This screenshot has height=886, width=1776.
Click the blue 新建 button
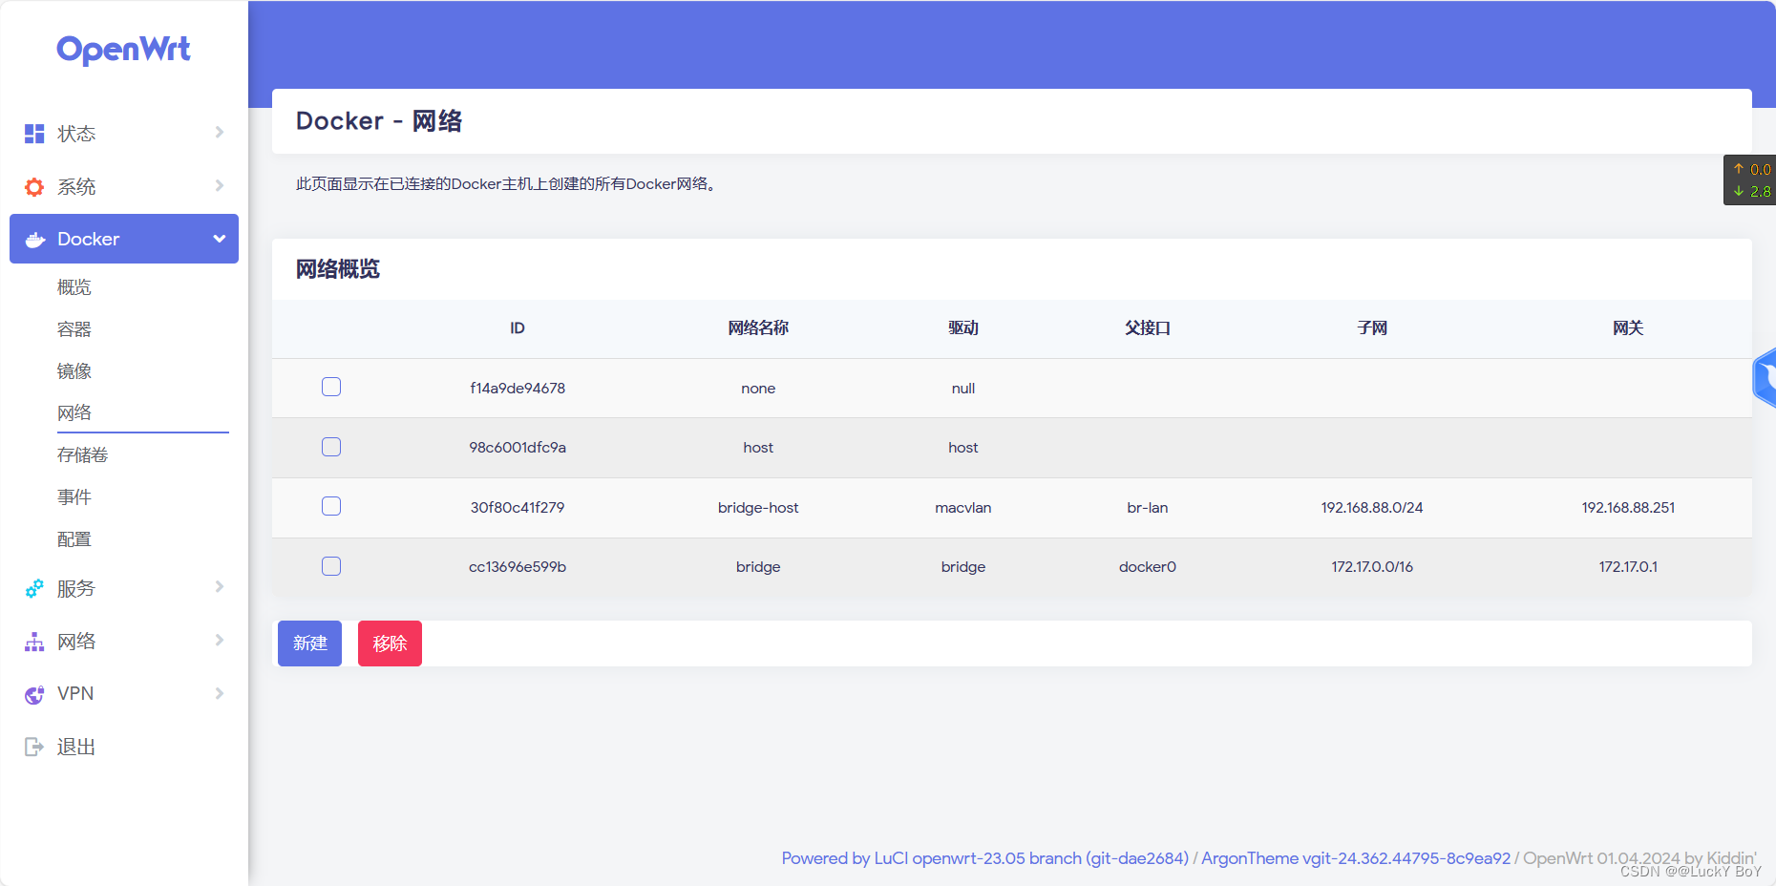(309, 643)
